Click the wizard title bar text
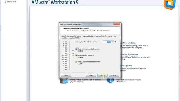 point(71,24)
